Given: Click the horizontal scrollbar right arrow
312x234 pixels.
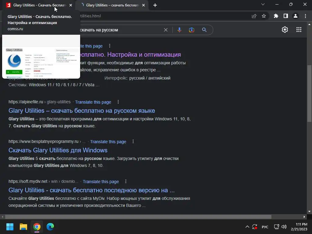Looking at the screenshot, I should click(x=304, y=217).
